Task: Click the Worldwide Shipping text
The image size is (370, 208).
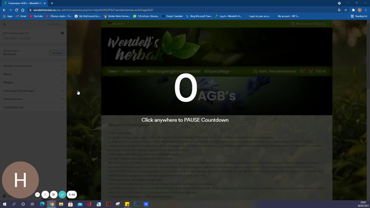Action: (310, 24)
